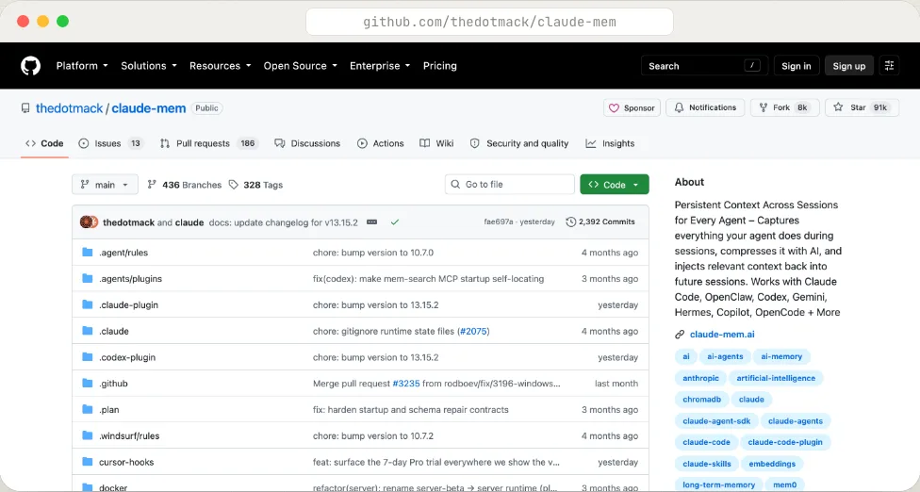920x492 pixels.
Task: Click the GitHub logo icon
Action: point(30,66)
